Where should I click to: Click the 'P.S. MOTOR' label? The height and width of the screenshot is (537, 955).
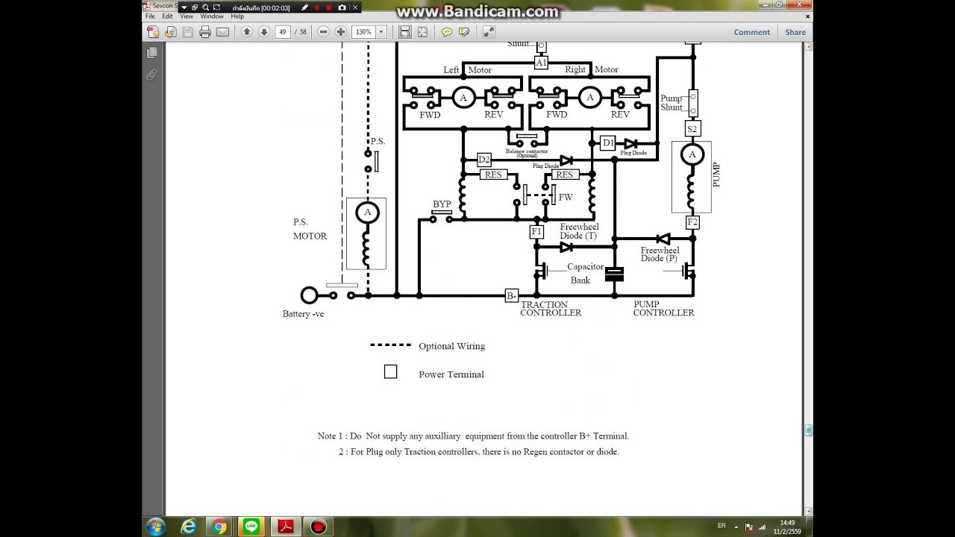(310, 229)
